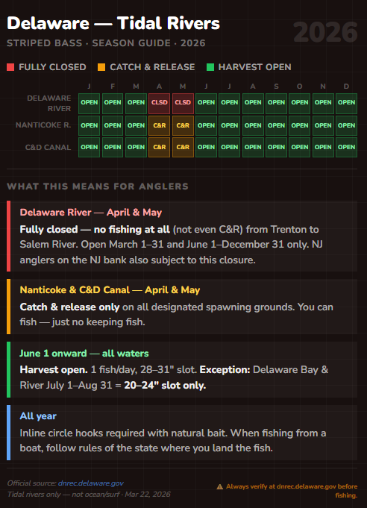Select the Delaware River April CLSD cell
The image size is (367, 508).
(160, 104)
